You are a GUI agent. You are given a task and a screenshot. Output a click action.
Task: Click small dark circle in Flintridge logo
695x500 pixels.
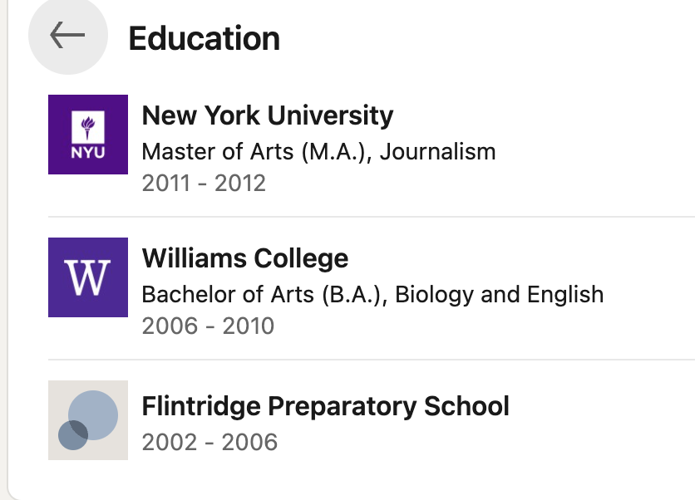pyautogui.click(x=73, y=434)
